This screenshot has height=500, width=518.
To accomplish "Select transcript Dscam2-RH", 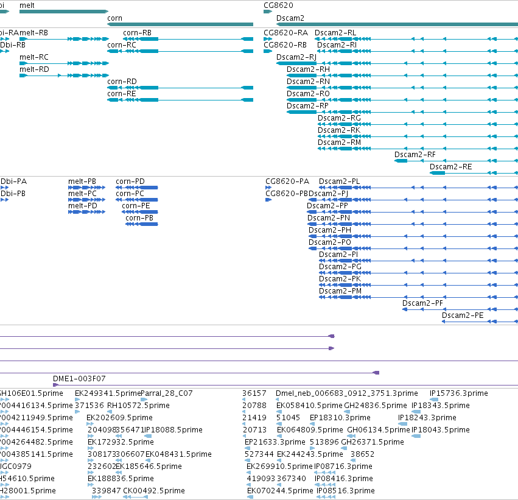I will 402,76.
